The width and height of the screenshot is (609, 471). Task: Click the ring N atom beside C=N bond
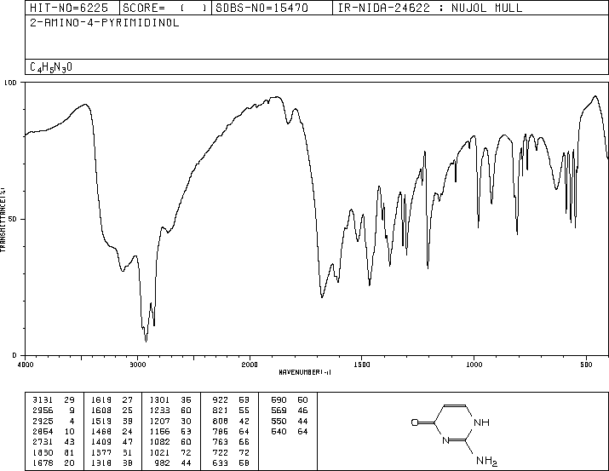pos(445,440)
